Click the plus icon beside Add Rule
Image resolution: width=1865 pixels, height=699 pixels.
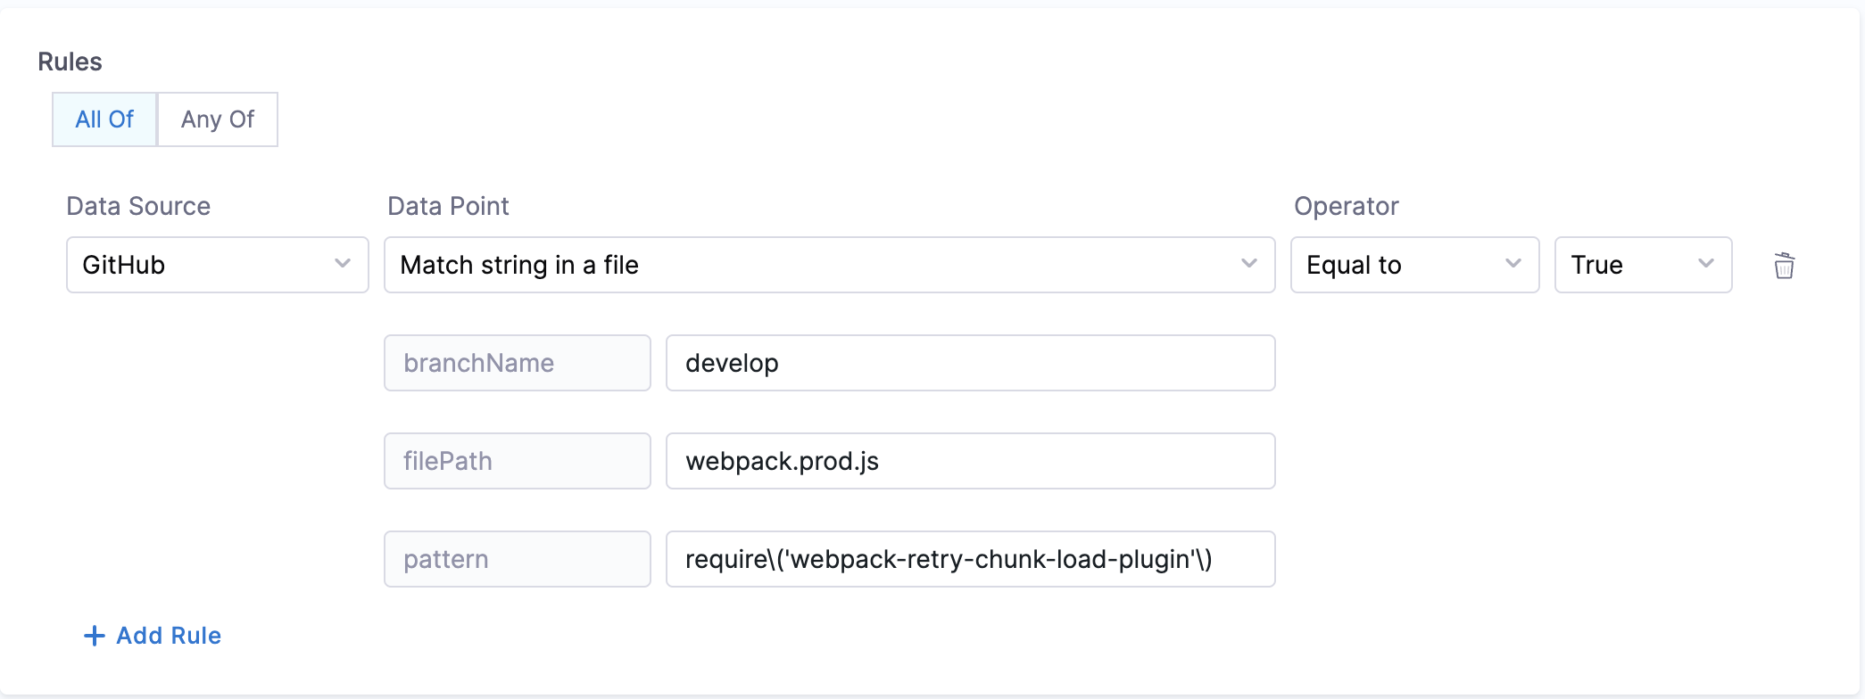tap(94, 636)
